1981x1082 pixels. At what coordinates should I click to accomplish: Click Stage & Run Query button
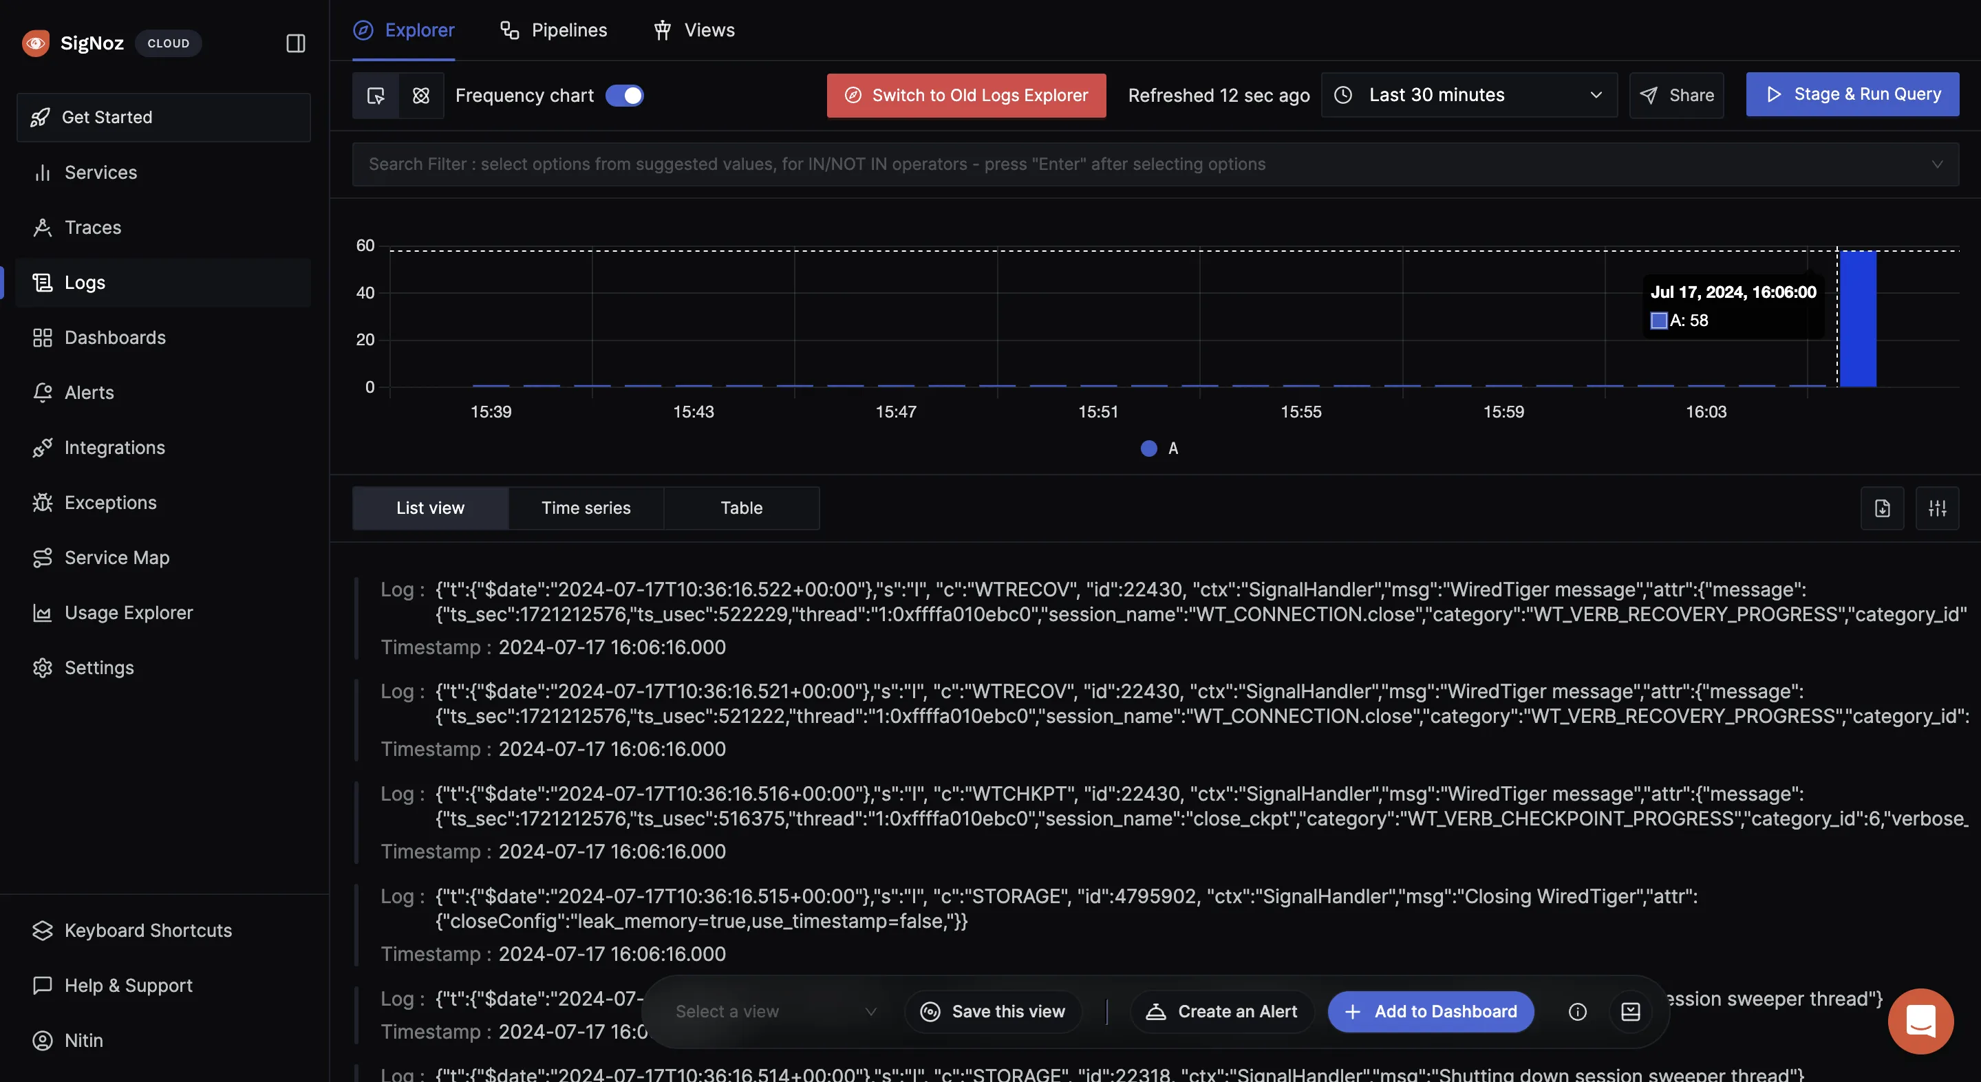click(x=1852, y=95)
